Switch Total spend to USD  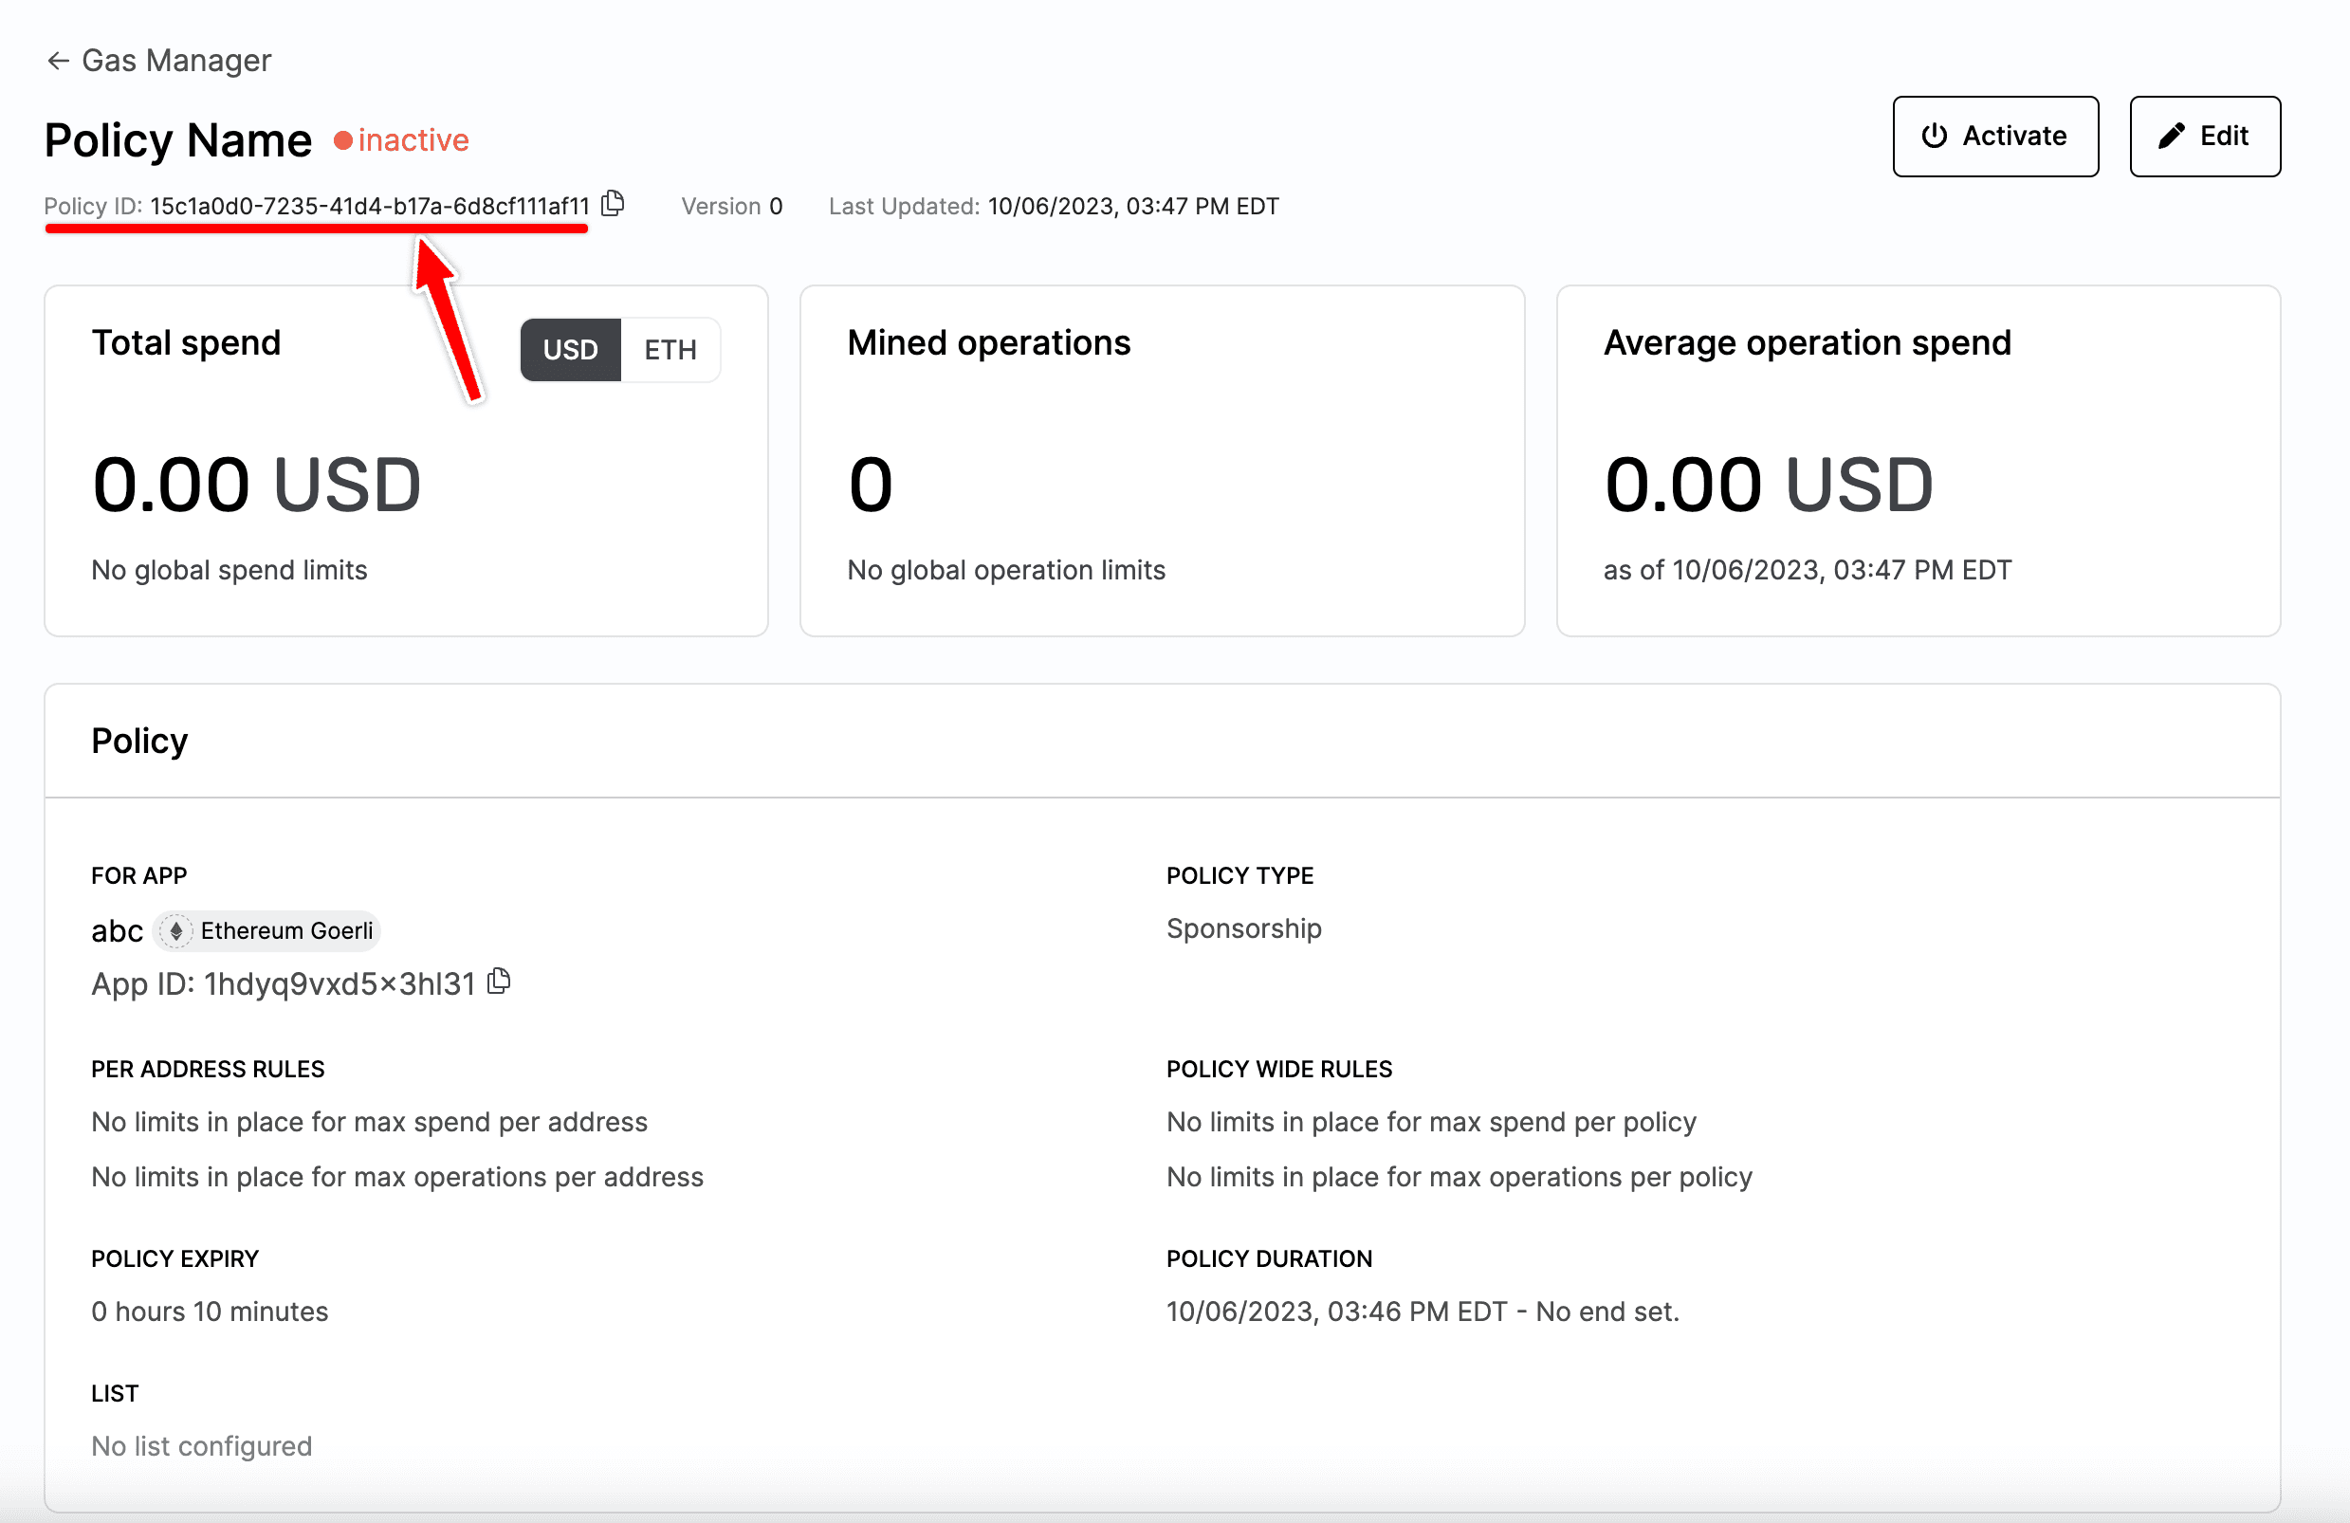(571, 350)
